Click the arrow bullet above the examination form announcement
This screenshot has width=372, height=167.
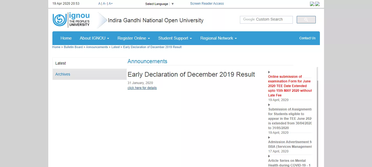[269, 72]
